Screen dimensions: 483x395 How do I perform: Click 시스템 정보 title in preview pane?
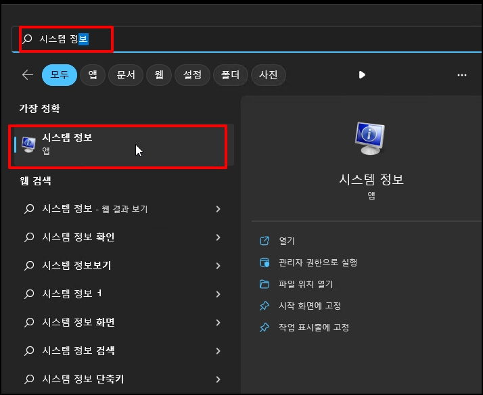(x=371, y=179)
